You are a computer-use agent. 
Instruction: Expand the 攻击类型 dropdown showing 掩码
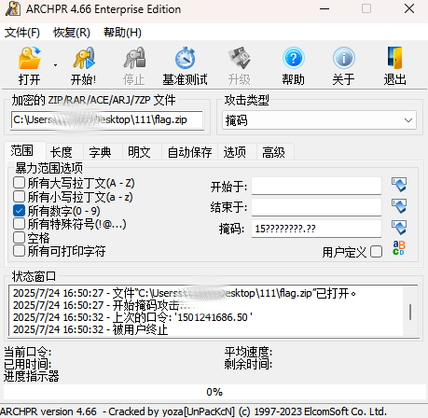pos(319,120)
